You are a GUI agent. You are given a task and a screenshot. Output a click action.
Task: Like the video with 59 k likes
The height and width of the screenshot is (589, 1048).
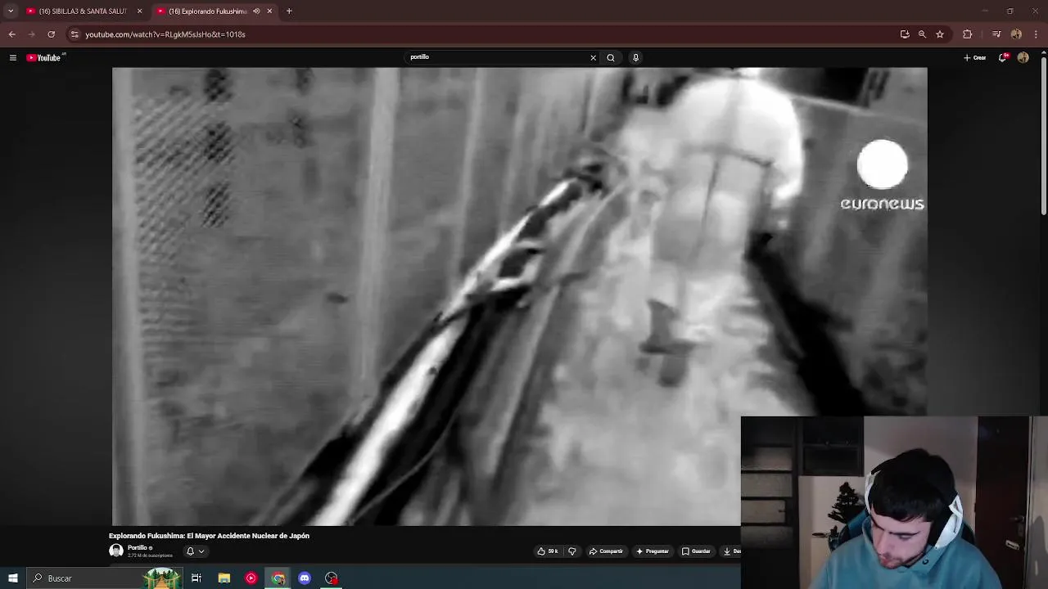coord(548,551)
